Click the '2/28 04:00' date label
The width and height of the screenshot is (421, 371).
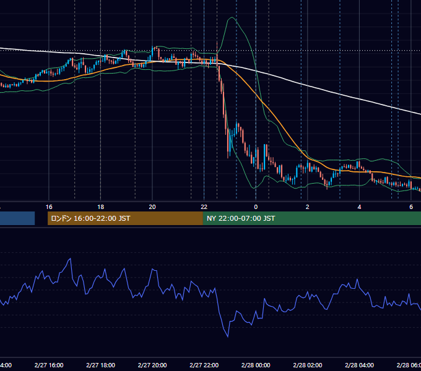click(x=359, y=365)
